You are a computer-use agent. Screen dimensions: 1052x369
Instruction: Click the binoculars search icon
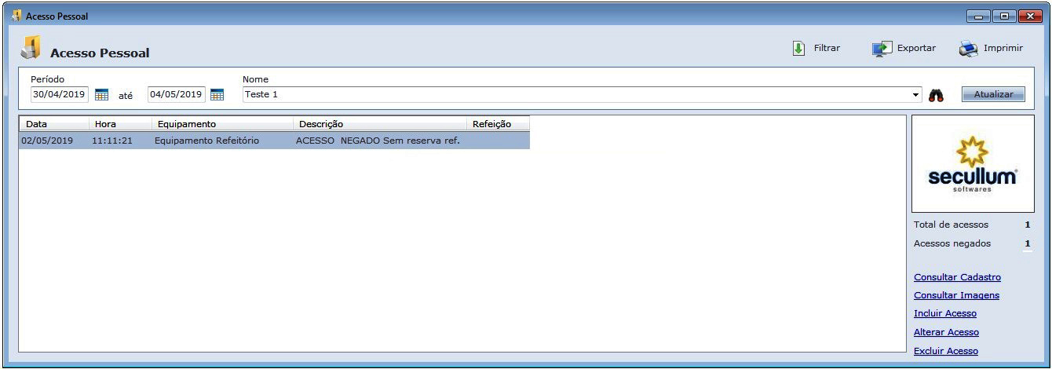(x=936, y=95)
